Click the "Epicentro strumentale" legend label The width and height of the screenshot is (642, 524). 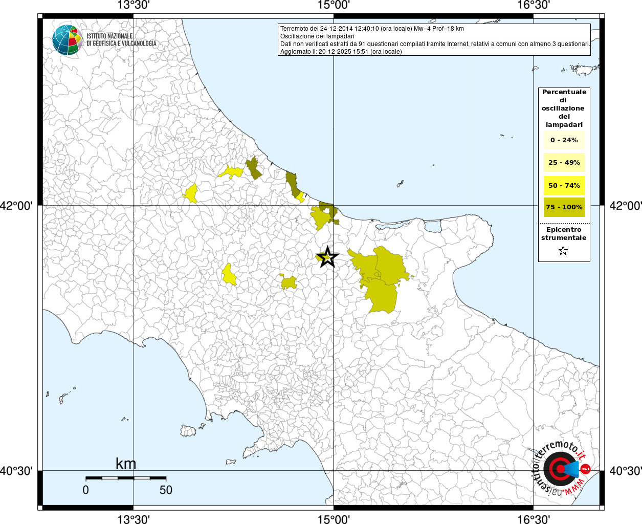tap(564, 234)
